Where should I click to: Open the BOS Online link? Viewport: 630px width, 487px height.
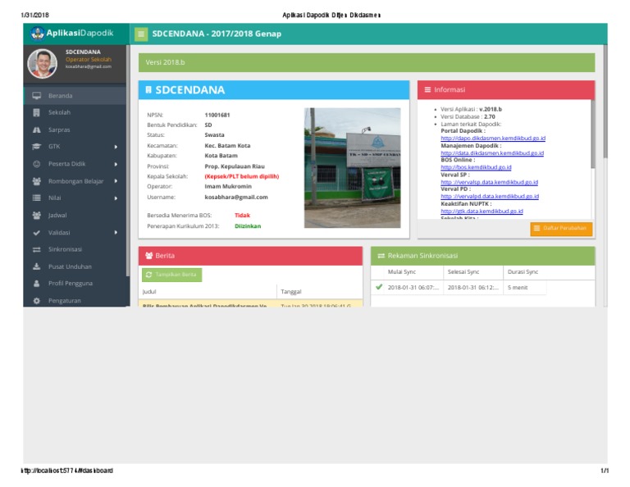[476, 167]
